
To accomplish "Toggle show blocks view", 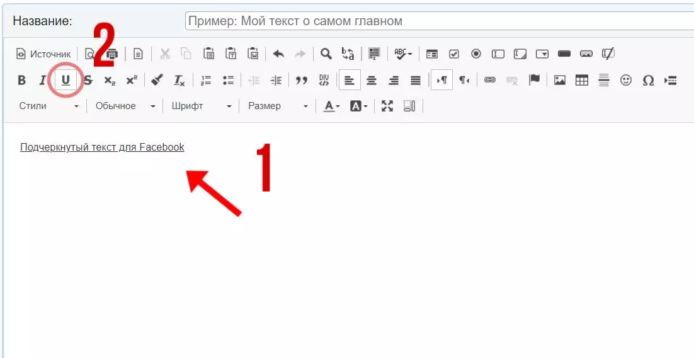I will pyautogui.click(x=409, y=107).
